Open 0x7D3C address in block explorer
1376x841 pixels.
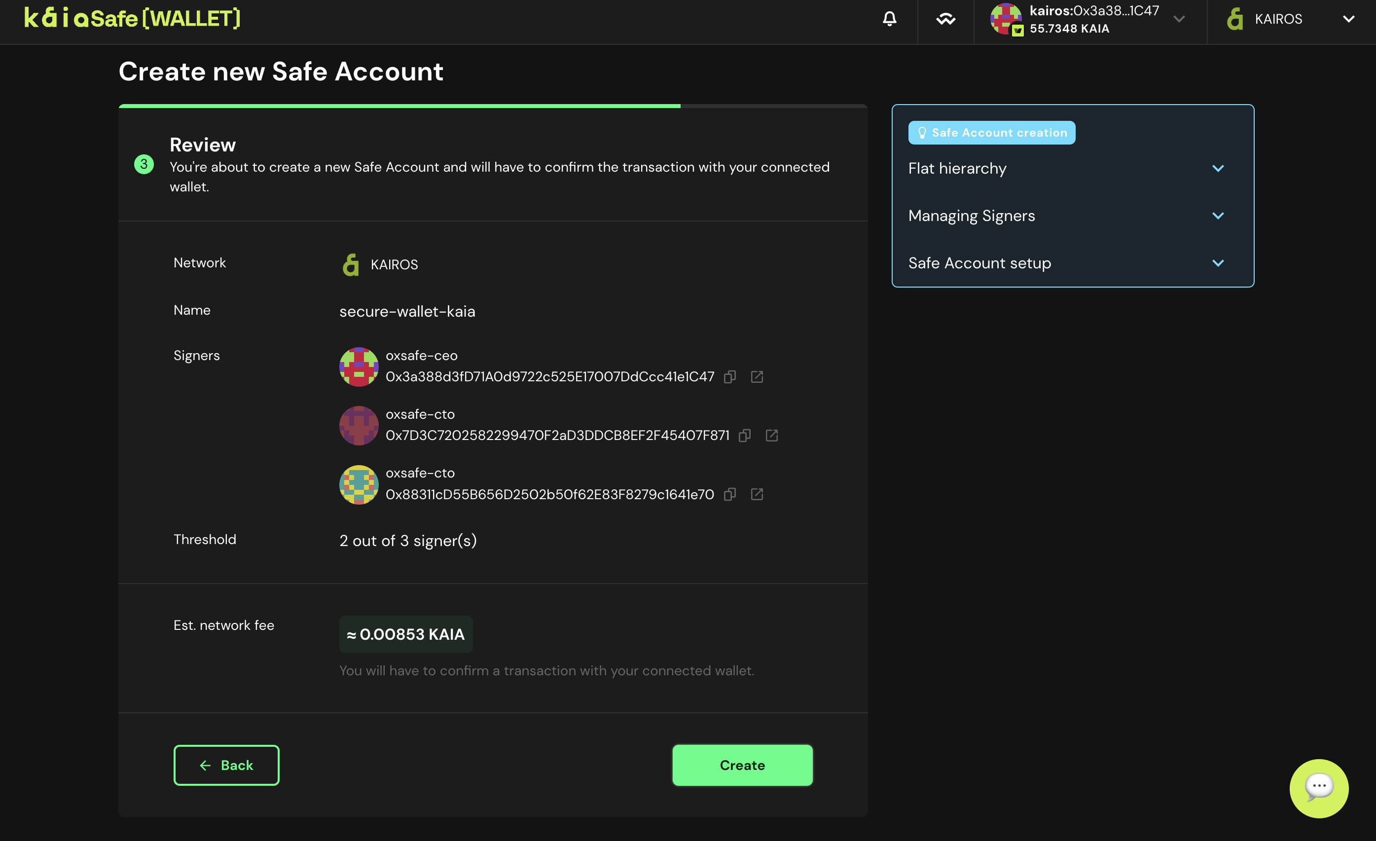point(771,436)
